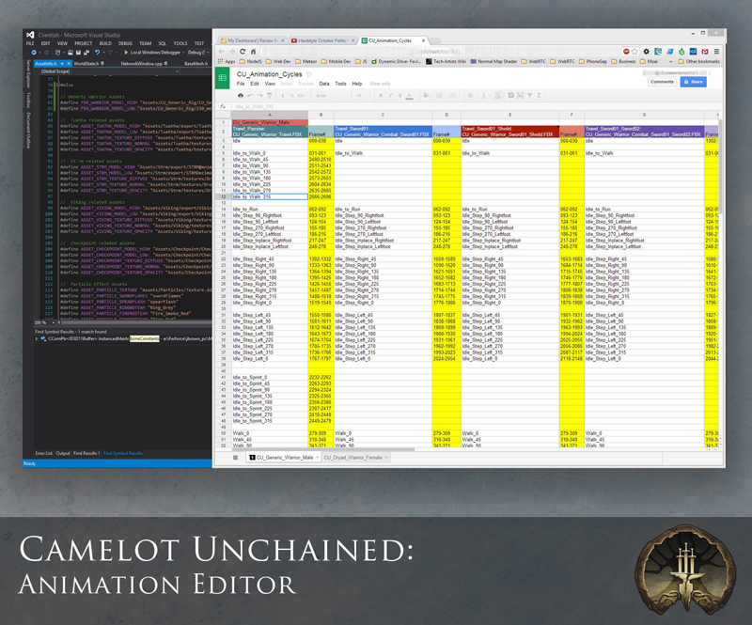This screenshot has height=625, width=752.
Task: Click the red Adblock extension icon
Action: click(x=626, y=52)
